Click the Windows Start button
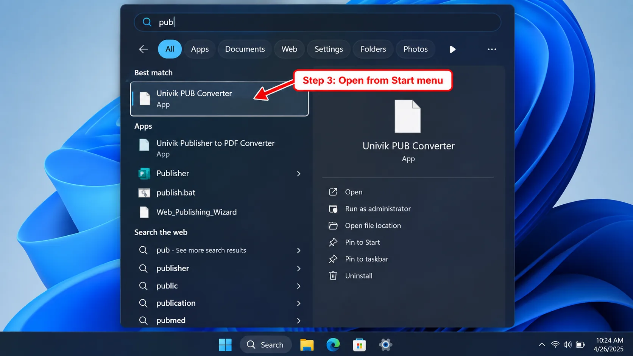633x356 pixels. click(x=225, y=345)
